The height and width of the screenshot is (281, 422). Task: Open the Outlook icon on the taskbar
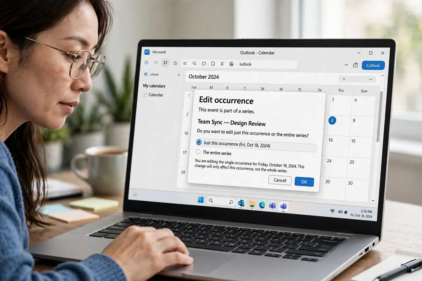coord(241,203)
